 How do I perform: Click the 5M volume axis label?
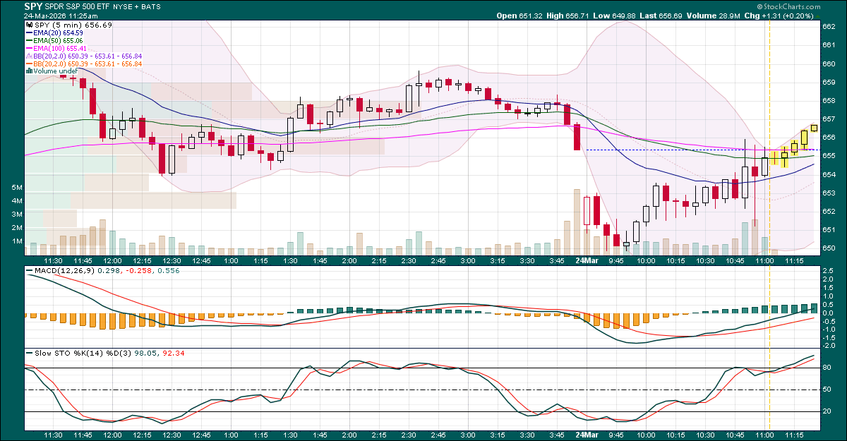(x=18, y=188)
